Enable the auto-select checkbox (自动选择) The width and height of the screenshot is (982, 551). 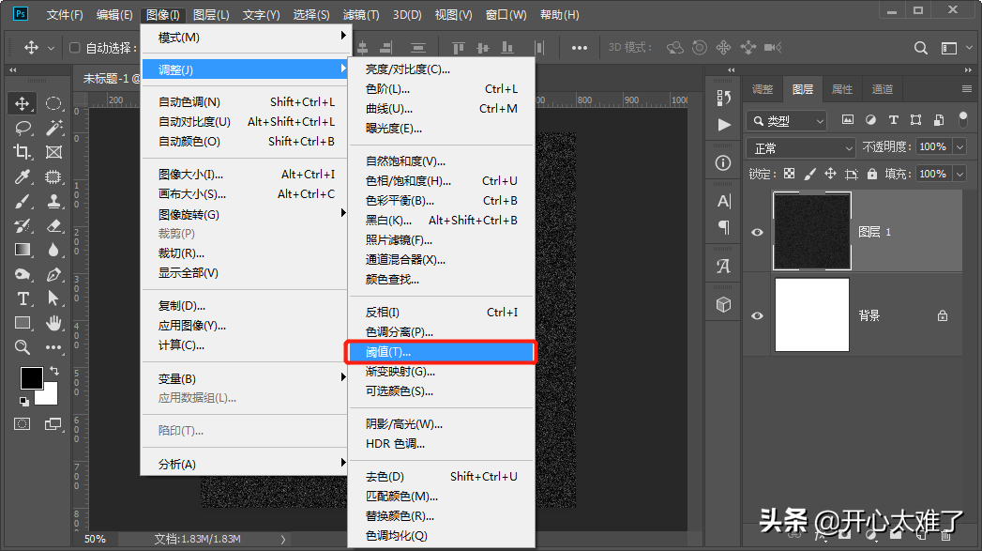[x=74, y=48]
